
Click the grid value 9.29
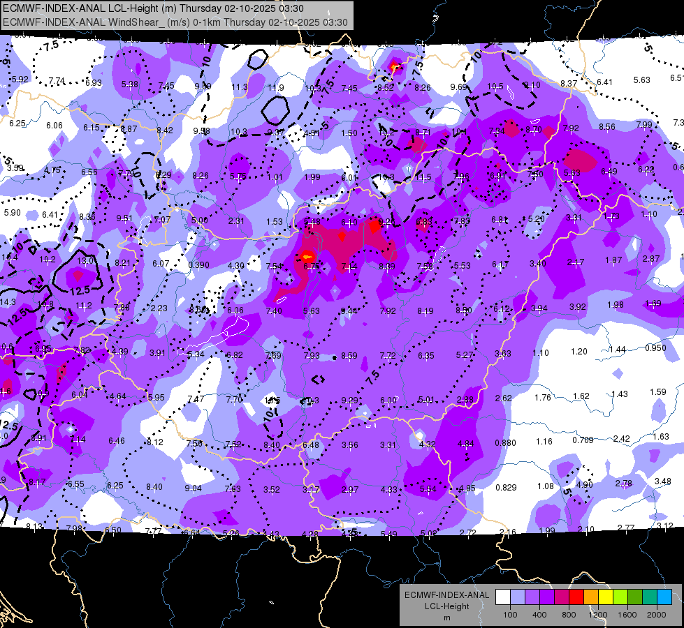coord(349,400)
